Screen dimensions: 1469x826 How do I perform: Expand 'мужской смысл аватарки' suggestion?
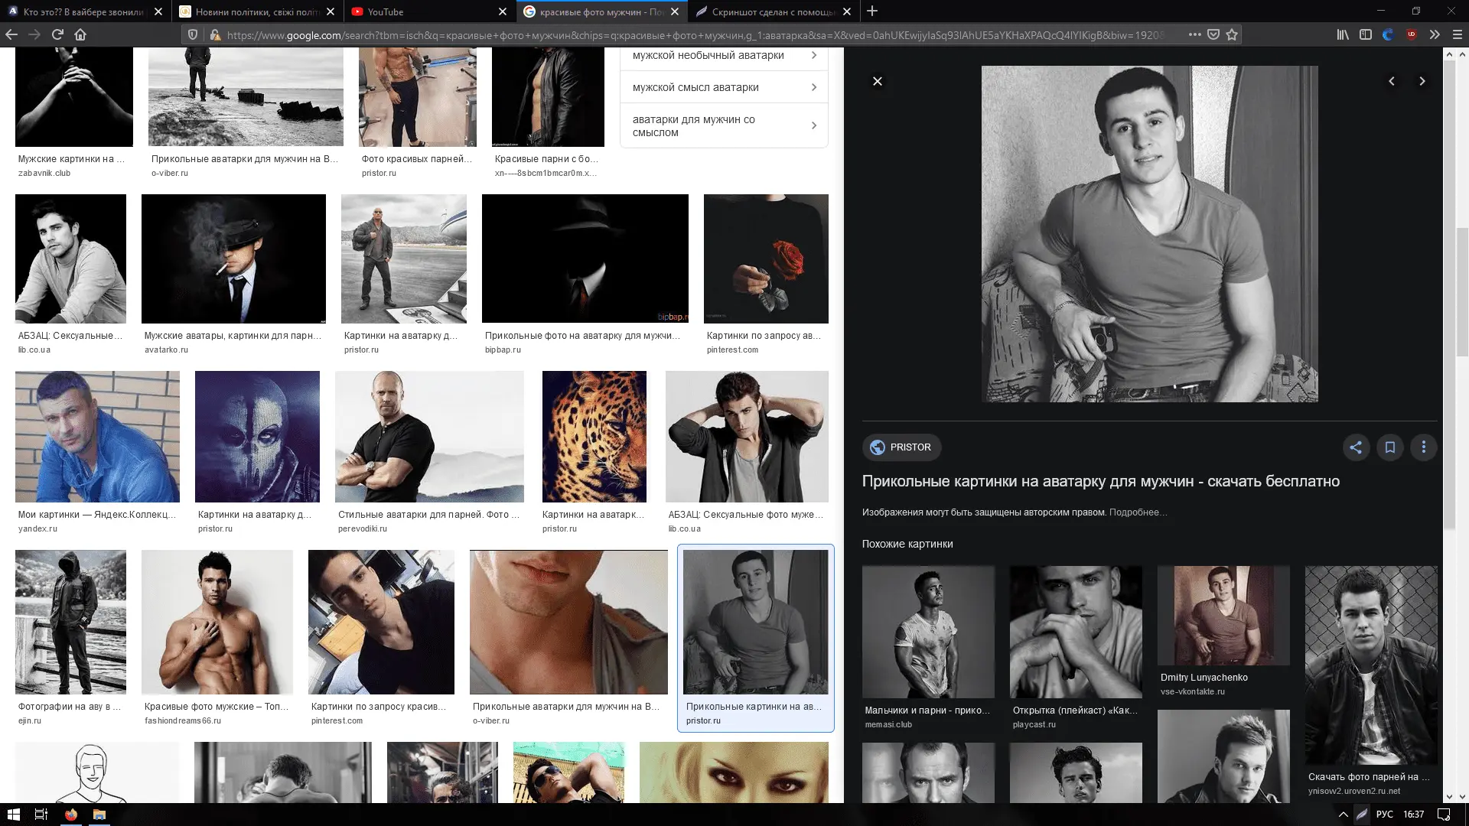[x=723, y=87]
